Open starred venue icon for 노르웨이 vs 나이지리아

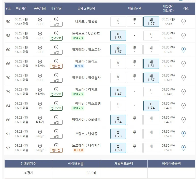click(183, 148)
